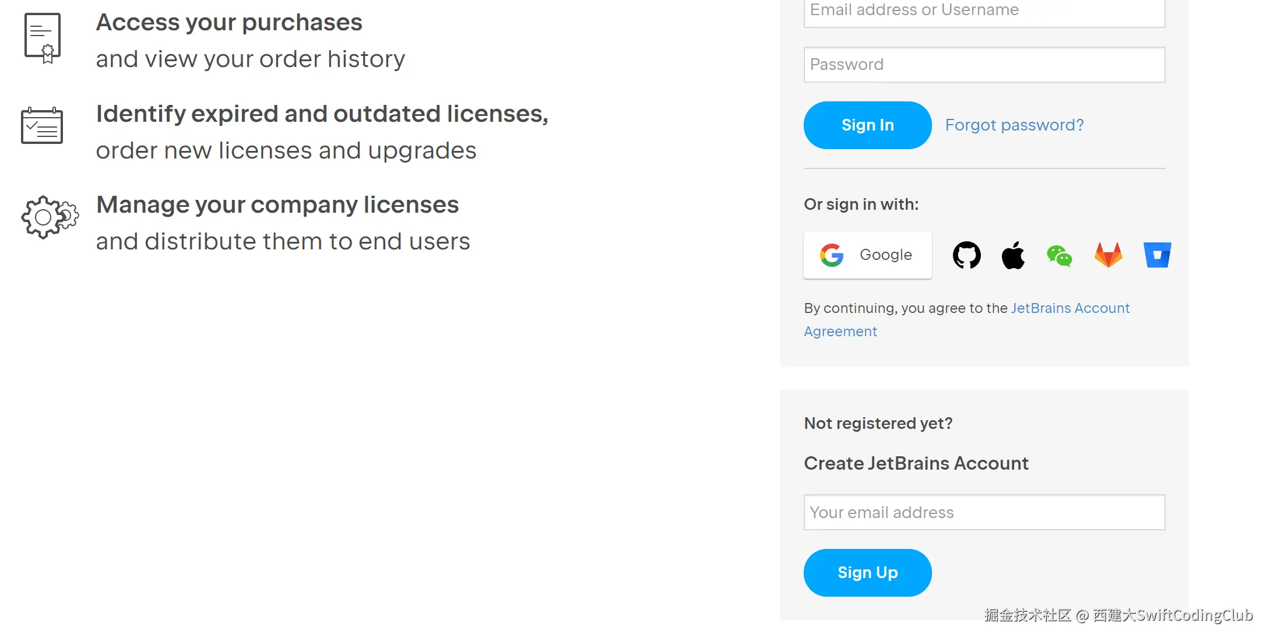The height and width of the screenshot is (641, 1270).
Task: Click the purchases certificate document icon
Action: 43,38
